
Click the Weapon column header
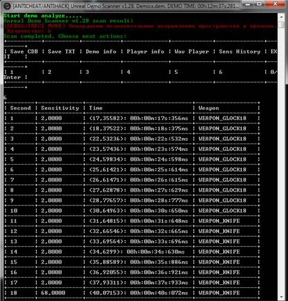[x=209, y=108]
